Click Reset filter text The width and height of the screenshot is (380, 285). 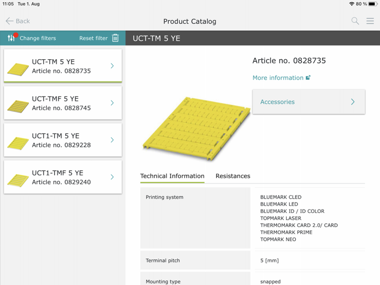[93, 38]
